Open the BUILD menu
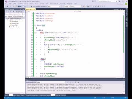Screen dimensions: 132x99 tap(26, 4)
